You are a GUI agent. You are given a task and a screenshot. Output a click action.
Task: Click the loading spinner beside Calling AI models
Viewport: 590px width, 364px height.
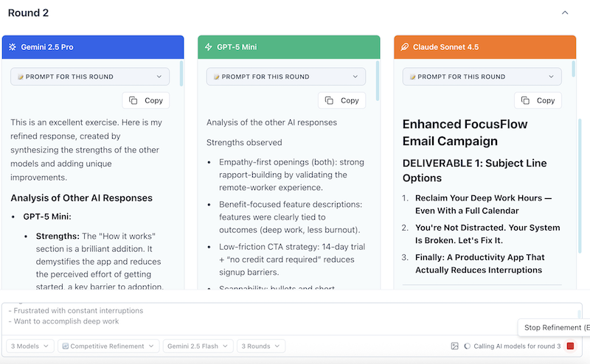468,346
